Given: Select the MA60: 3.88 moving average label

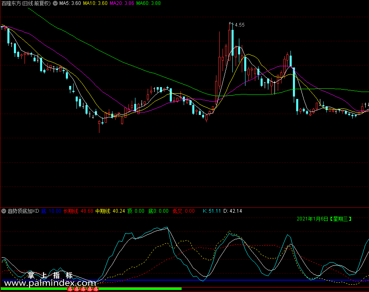Looking at the screenshot, I should [148, 3].
